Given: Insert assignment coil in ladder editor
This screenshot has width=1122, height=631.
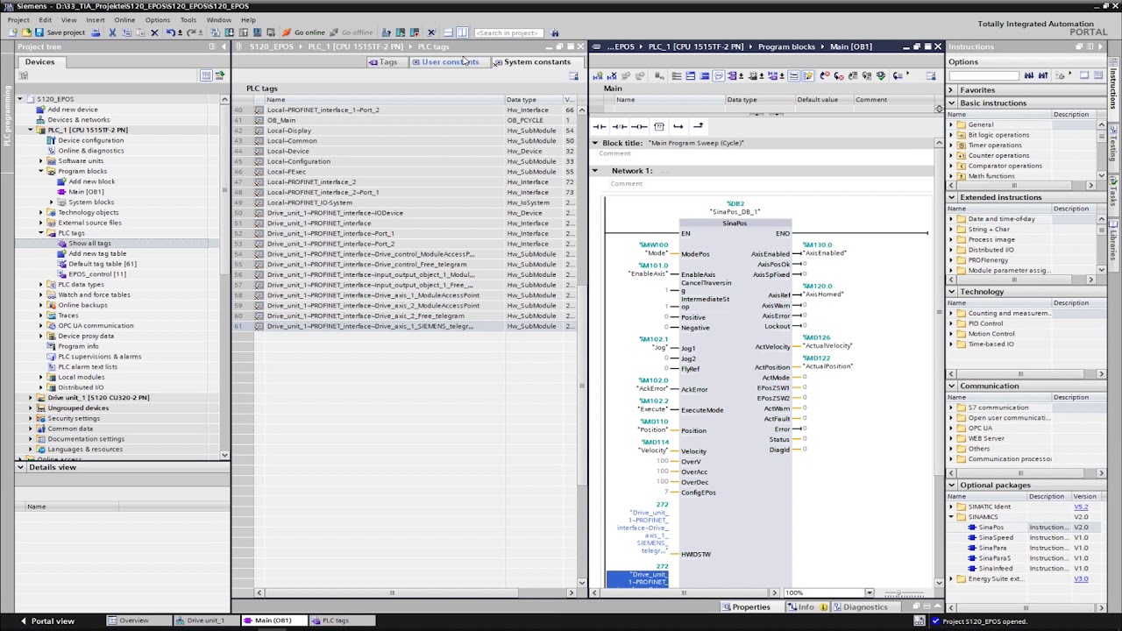Looking at the screenshot, I should point(639,126).
